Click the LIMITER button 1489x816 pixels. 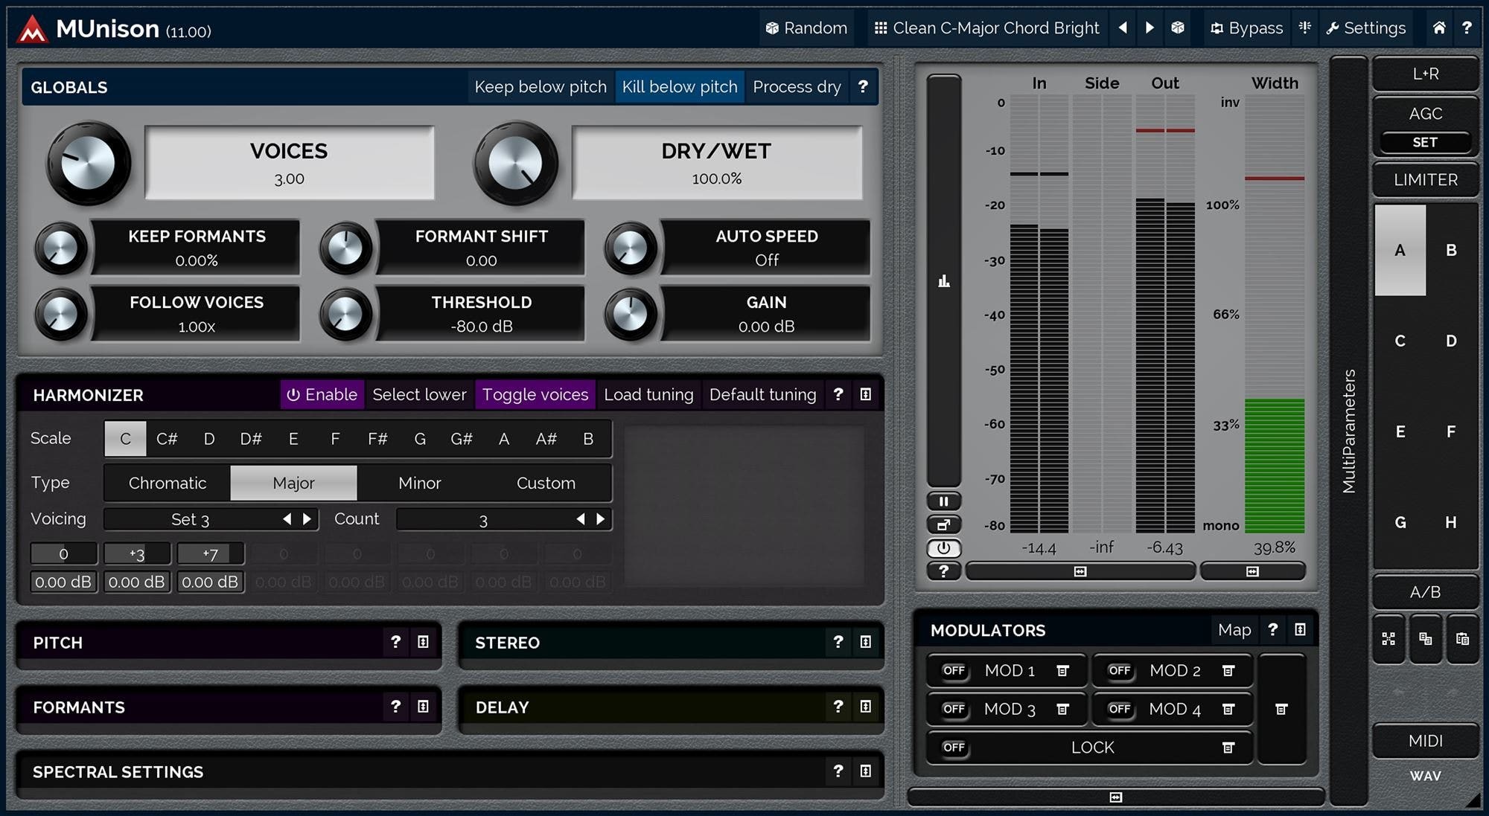click(1426, 180)
